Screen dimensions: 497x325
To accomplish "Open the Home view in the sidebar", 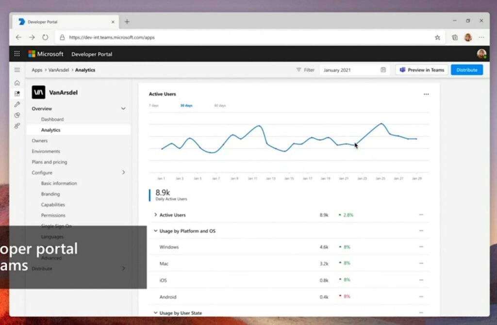I will [17, 83].
